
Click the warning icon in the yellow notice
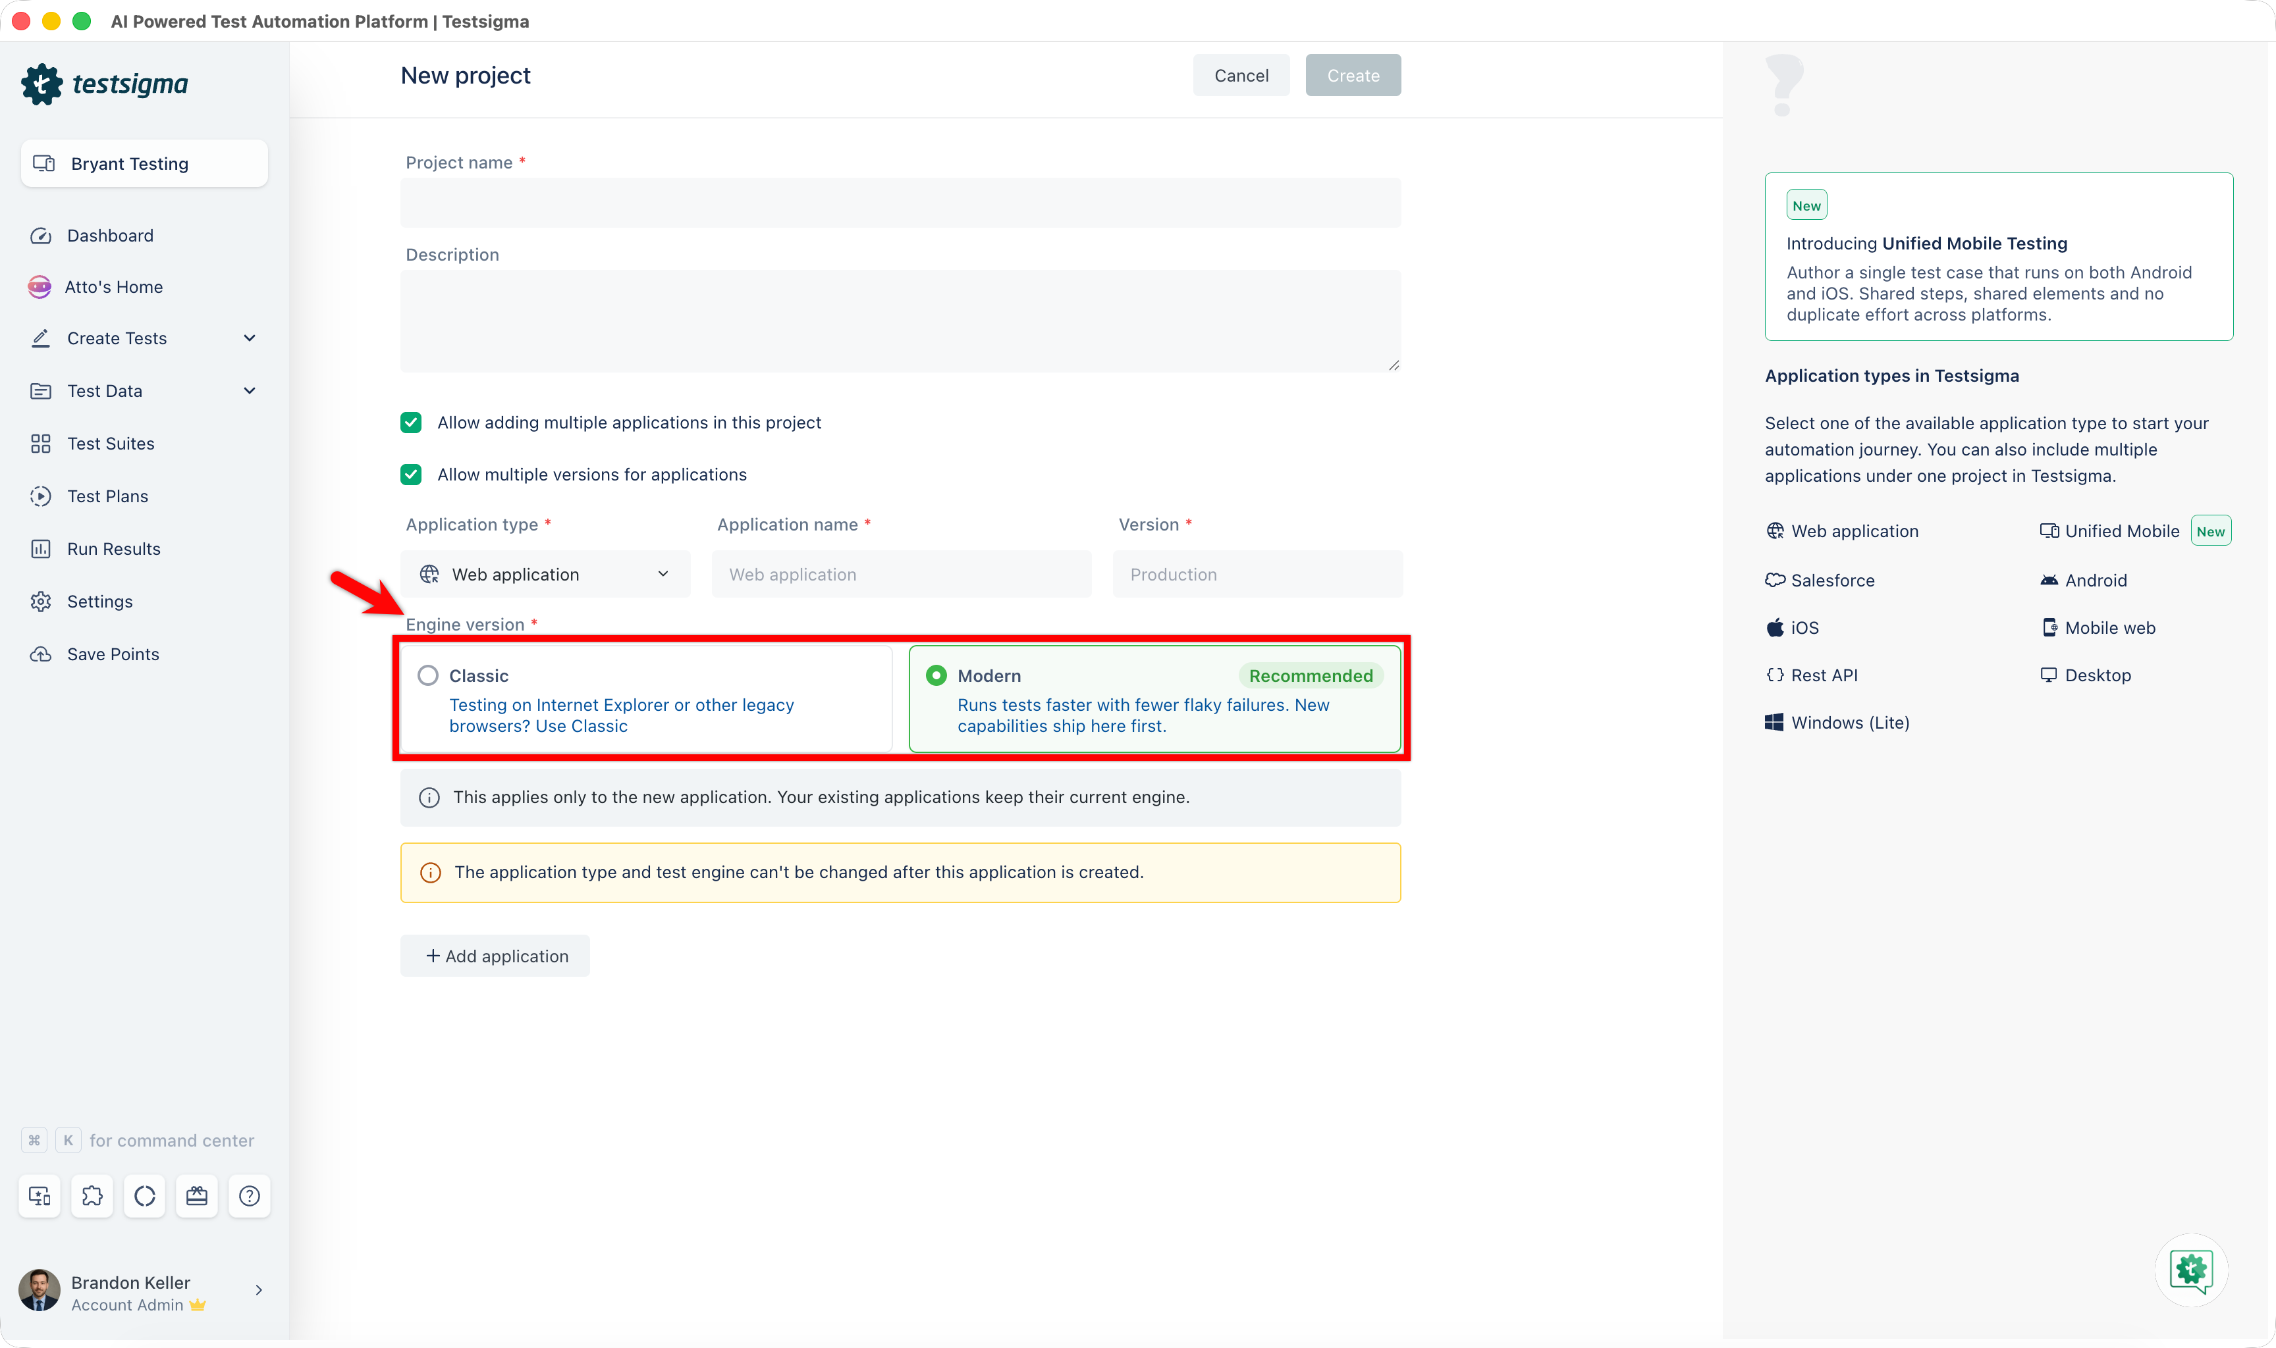(x=430, y=873)
